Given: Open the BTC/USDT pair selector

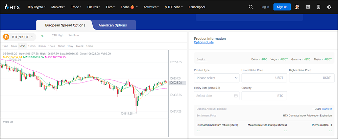Looking at the screenshot, I should click(19, 37).
